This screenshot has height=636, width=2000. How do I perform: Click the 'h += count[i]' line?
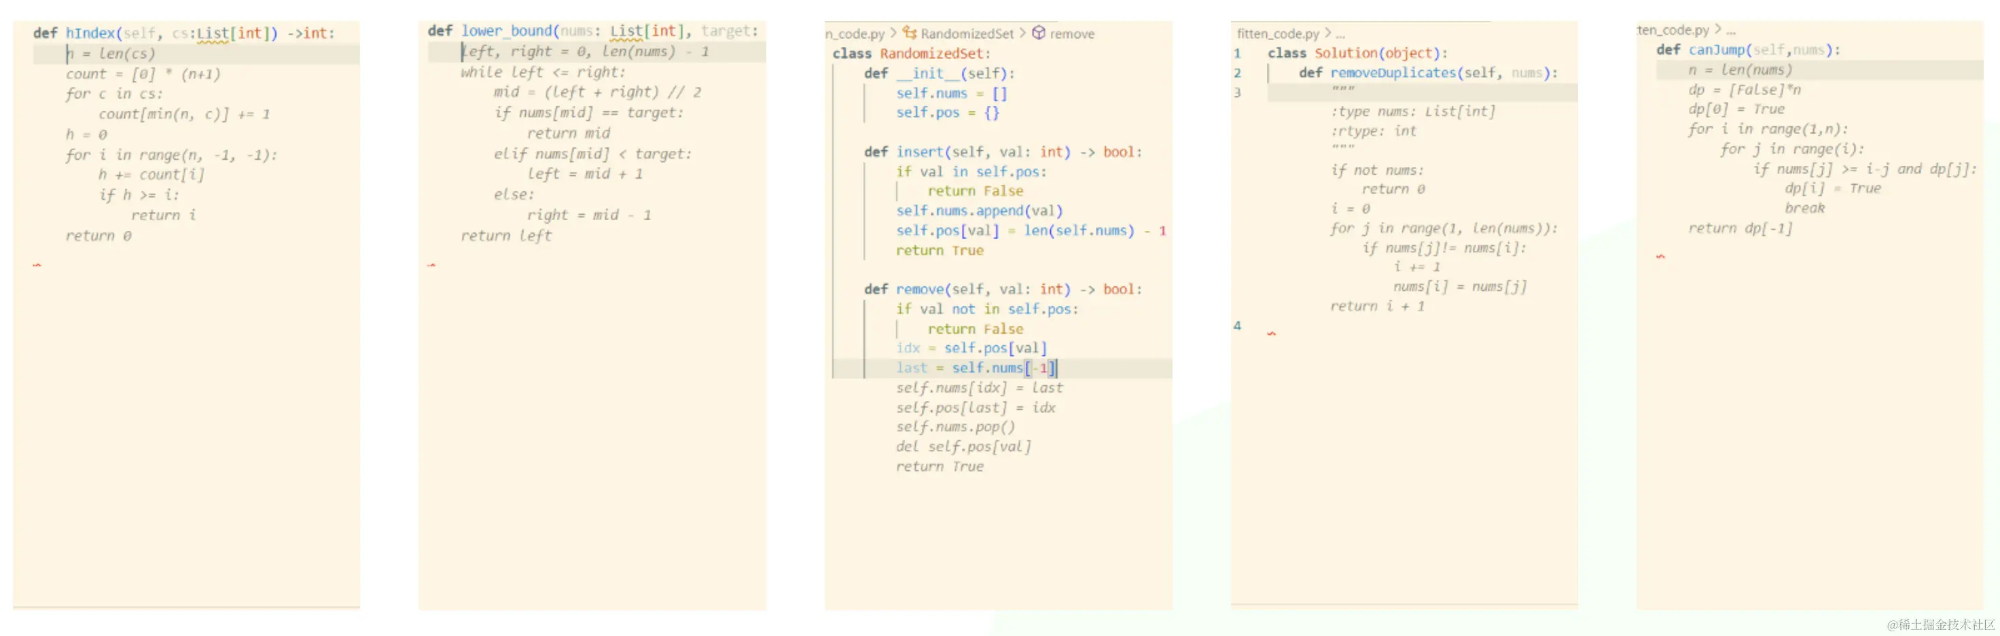click(x=151, y=175)
